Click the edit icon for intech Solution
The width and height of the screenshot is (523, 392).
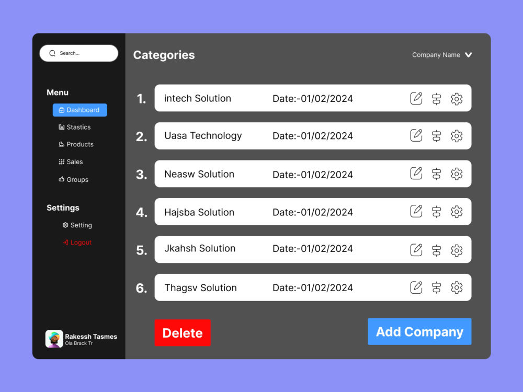pos(416,98)
